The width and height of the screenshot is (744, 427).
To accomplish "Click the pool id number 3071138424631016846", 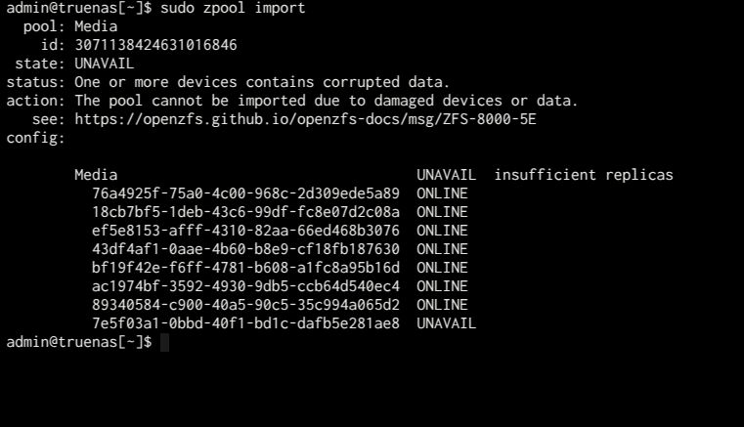I will point(155,45).
